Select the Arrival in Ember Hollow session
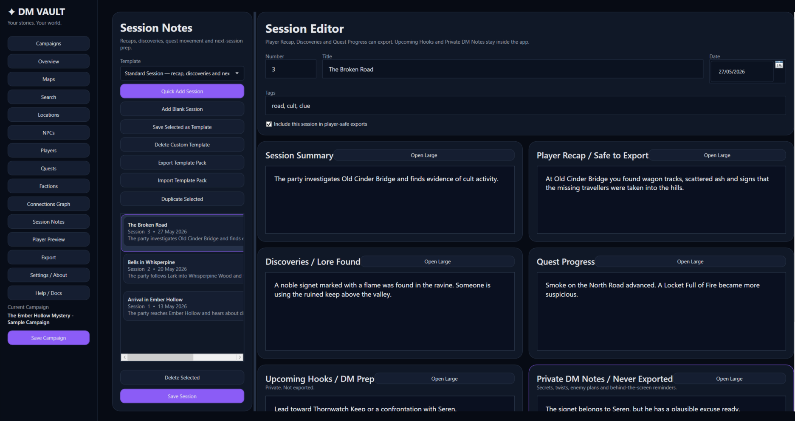The image size is (795, 421). click(x=183, y=306)
